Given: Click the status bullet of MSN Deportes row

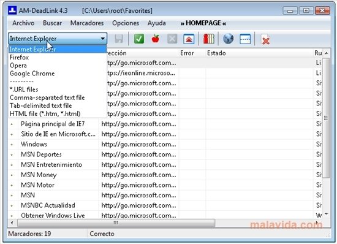Looking at the screenshot, I should (12, 154).
